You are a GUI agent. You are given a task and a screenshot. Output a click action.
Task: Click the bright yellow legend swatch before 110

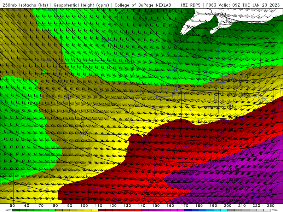(x=95, y=210)
